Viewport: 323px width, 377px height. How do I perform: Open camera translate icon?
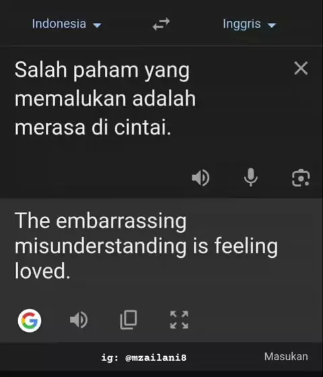pos(301,178)
